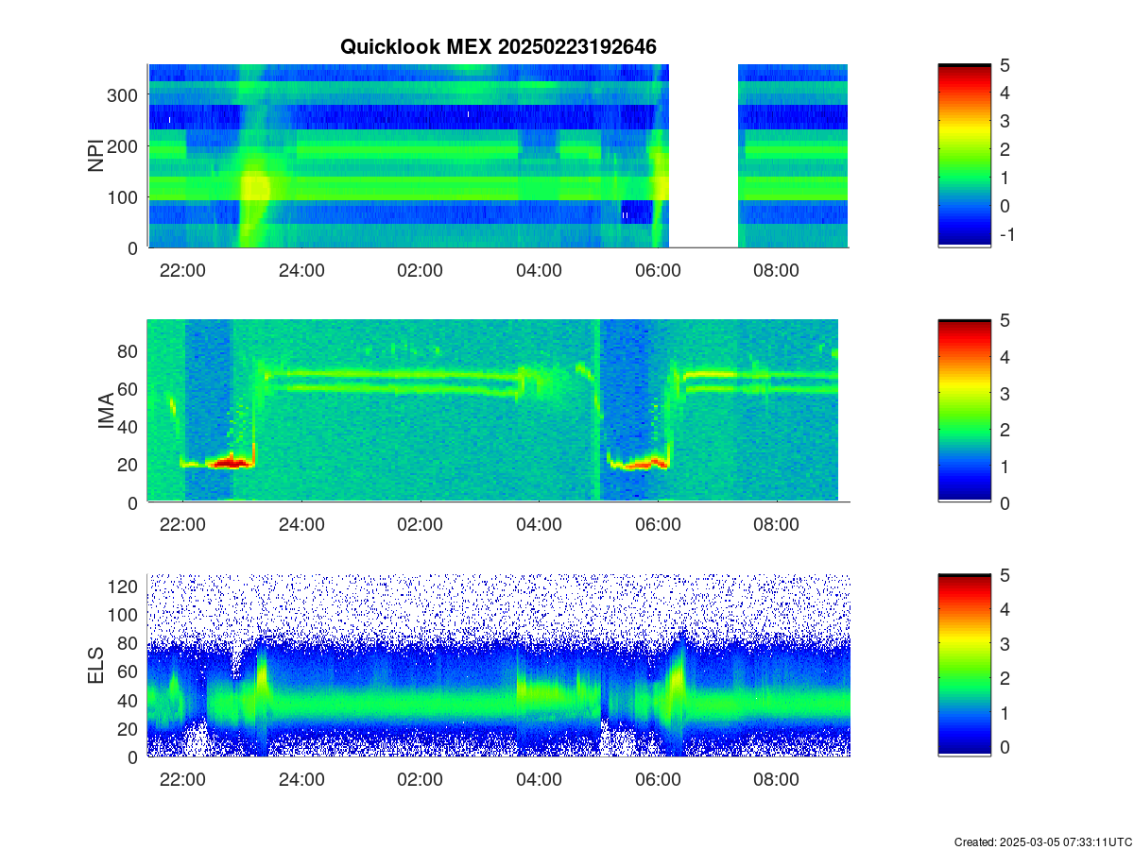The image size is (1134, 850).
Task: Click the 02:00 tick under the IMA plot
Action: click(x=421, y=525)
